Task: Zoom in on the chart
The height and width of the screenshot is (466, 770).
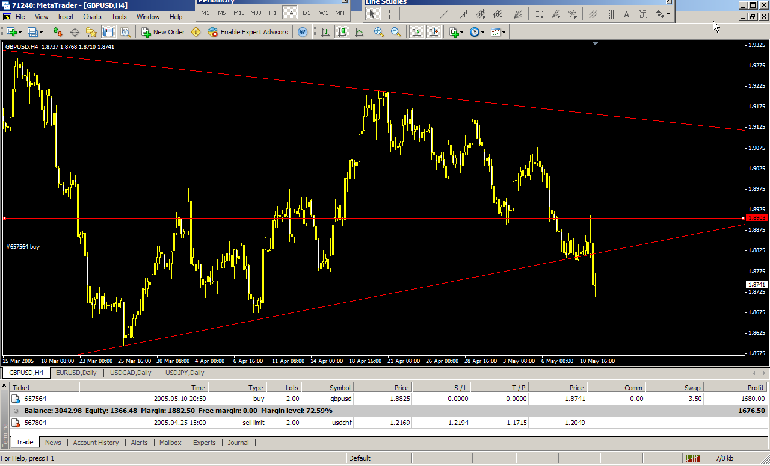Action: pos(379,32)
